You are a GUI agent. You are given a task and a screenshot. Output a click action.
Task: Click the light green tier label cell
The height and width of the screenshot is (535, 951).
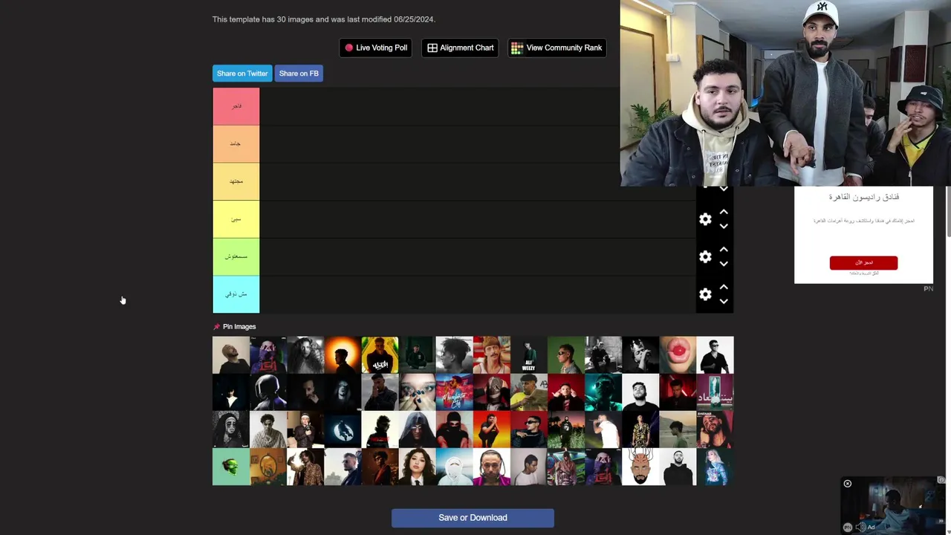236,256
